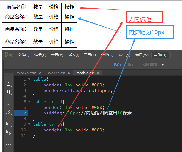This screenshot has width=182, height=152.
Task: Click the 价格 header cell
Action: pyautogui.click(x=54, y=7)
